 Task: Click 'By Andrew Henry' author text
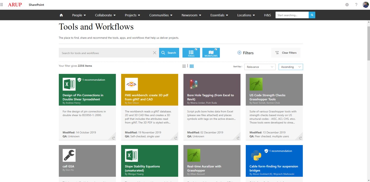point(72,103)
